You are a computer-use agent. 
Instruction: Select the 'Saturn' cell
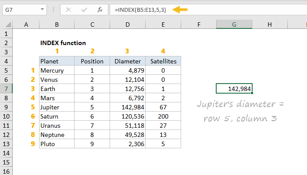pos(57,116)
